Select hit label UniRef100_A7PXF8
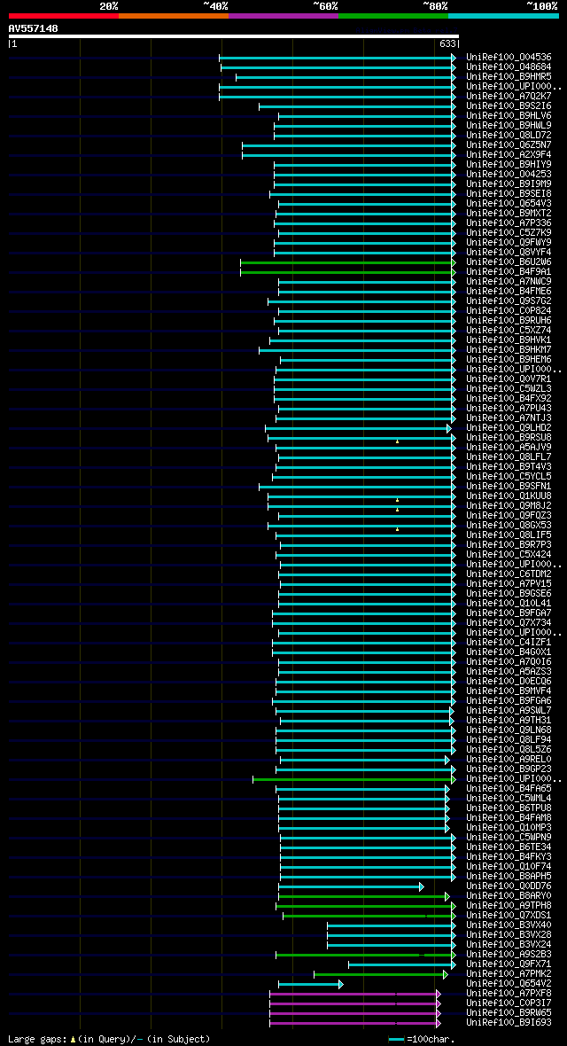Screen dimensions: 567x1046 click(509, 994)
